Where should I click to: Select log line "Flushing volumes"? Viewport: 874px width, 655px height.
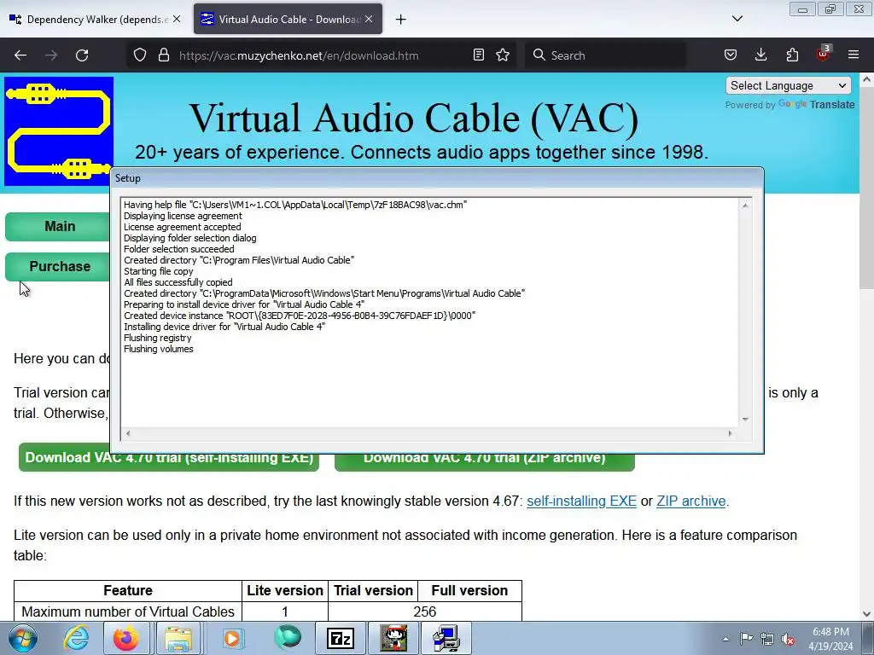tap(158, 349)
